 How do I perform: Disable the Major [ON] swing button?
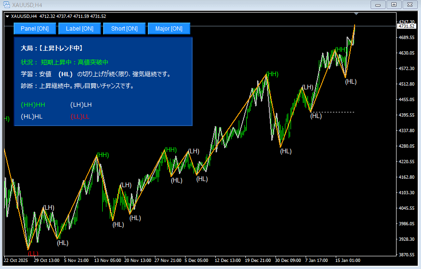[169, 29]
